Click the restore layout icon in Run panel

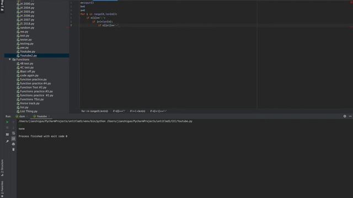7,134
